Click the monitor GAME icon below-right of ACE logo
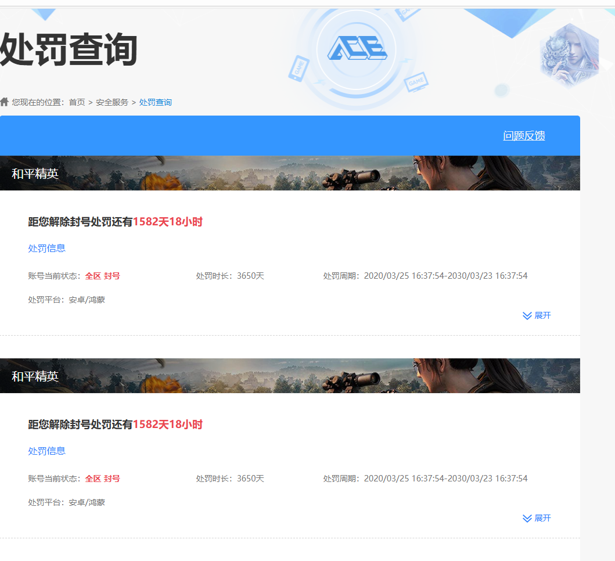The height and width of the screenshot is (561, 615). click(416, 82)
